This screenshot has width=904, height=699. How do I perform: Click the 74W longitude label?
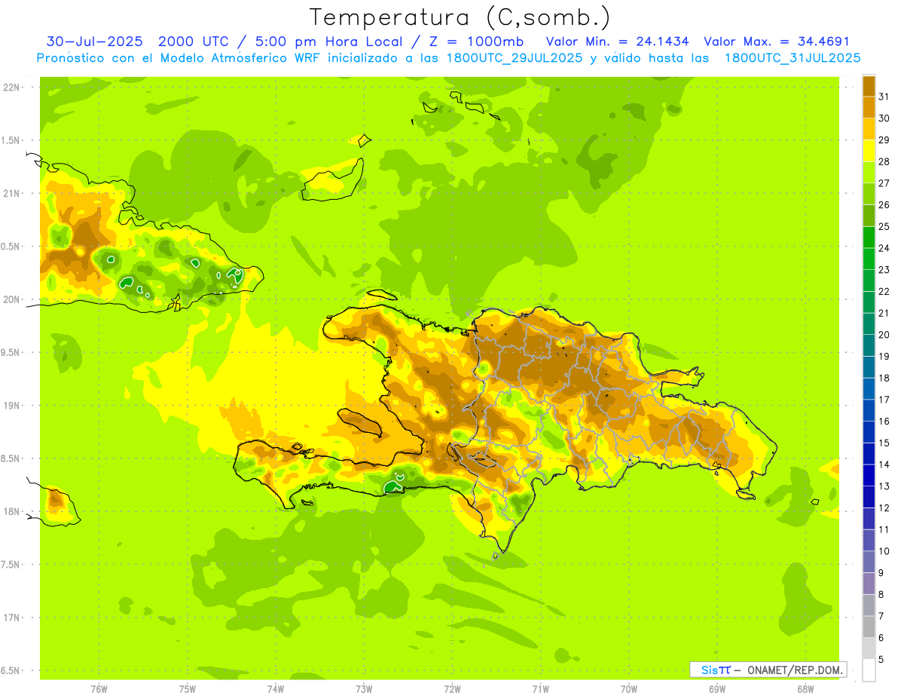coord(276,688)
